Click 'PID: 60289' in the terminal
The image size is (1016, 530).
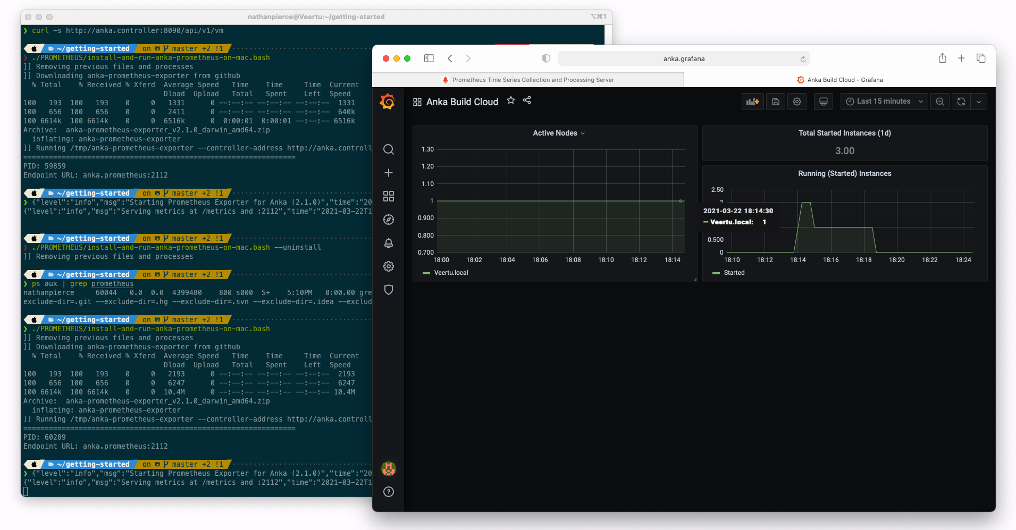(45, 438)
